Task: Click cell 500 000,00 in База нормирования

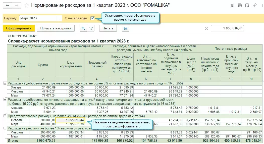Action: [70, 87]
